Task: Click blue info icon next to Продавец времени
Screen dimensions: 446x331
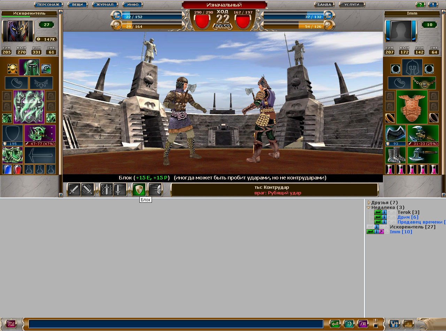Action: pos(385,222)
